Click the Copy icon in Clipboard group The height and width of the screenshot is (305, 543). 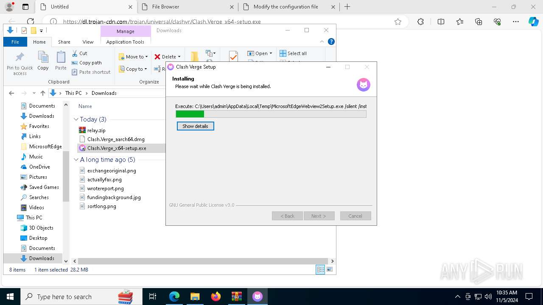43,61
